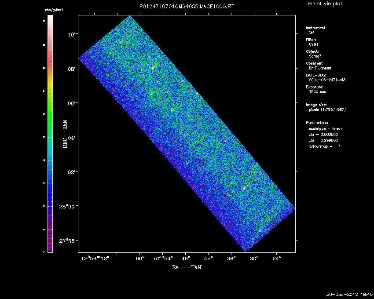The image size is (374, 299).
Task: Click the declination tick label 06'
Action: pos(71,103)
